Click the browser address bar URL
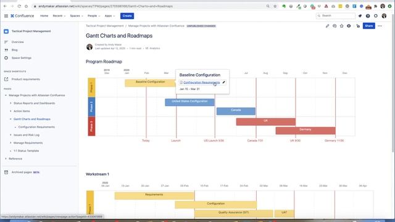This screenshot has height=222, width=395. pos(106,6)
